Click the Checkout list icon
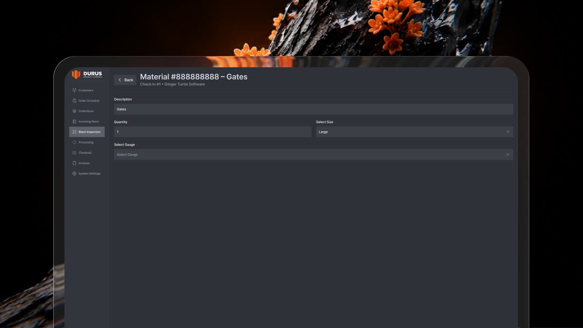Image resolution: width=583 pixels, height=328 pixels. pos(74,153)
